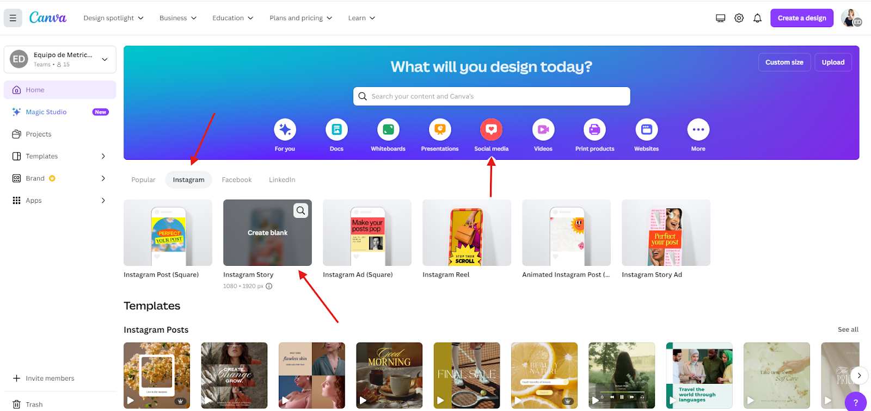Select the Print products category icon
This screenshot has height=411, width=871.
[594, 129]
